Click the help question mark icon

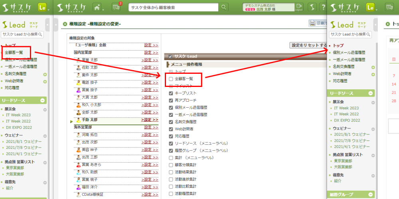click(323, 7)
